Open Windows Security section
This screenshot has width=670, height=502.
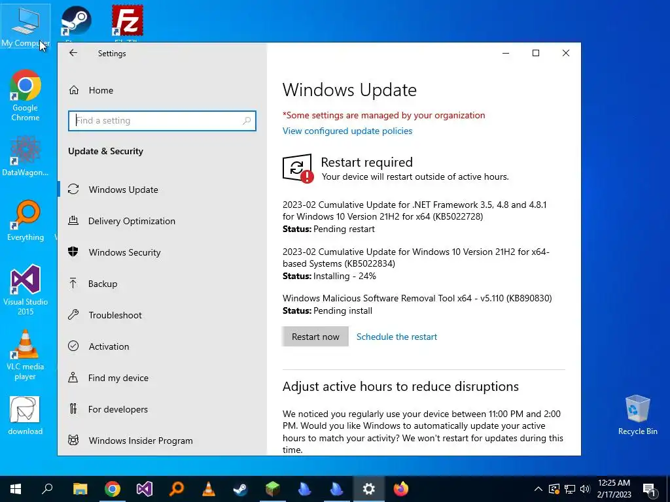125,252
